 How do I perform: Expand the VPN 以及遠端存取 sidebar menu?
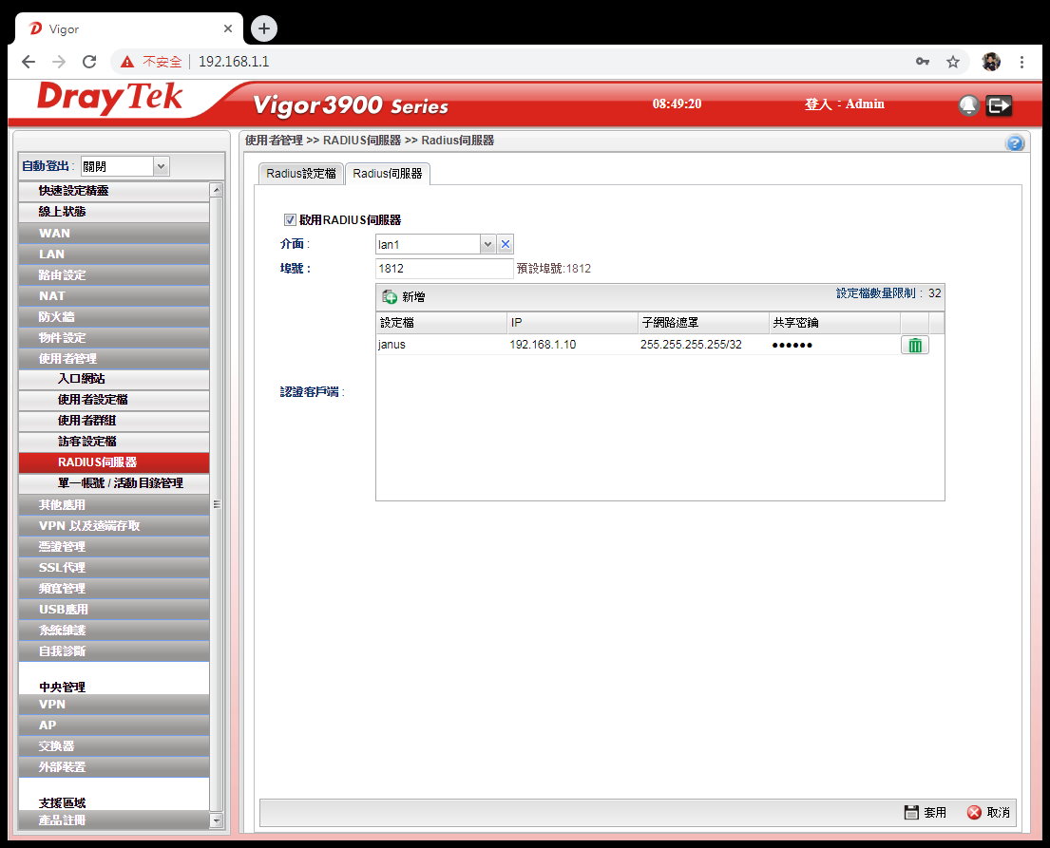coord(113,525)
